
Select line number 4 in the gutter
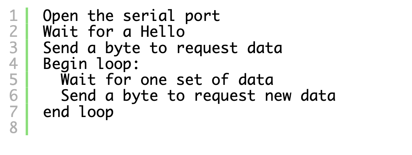click(x=13, y=64)
